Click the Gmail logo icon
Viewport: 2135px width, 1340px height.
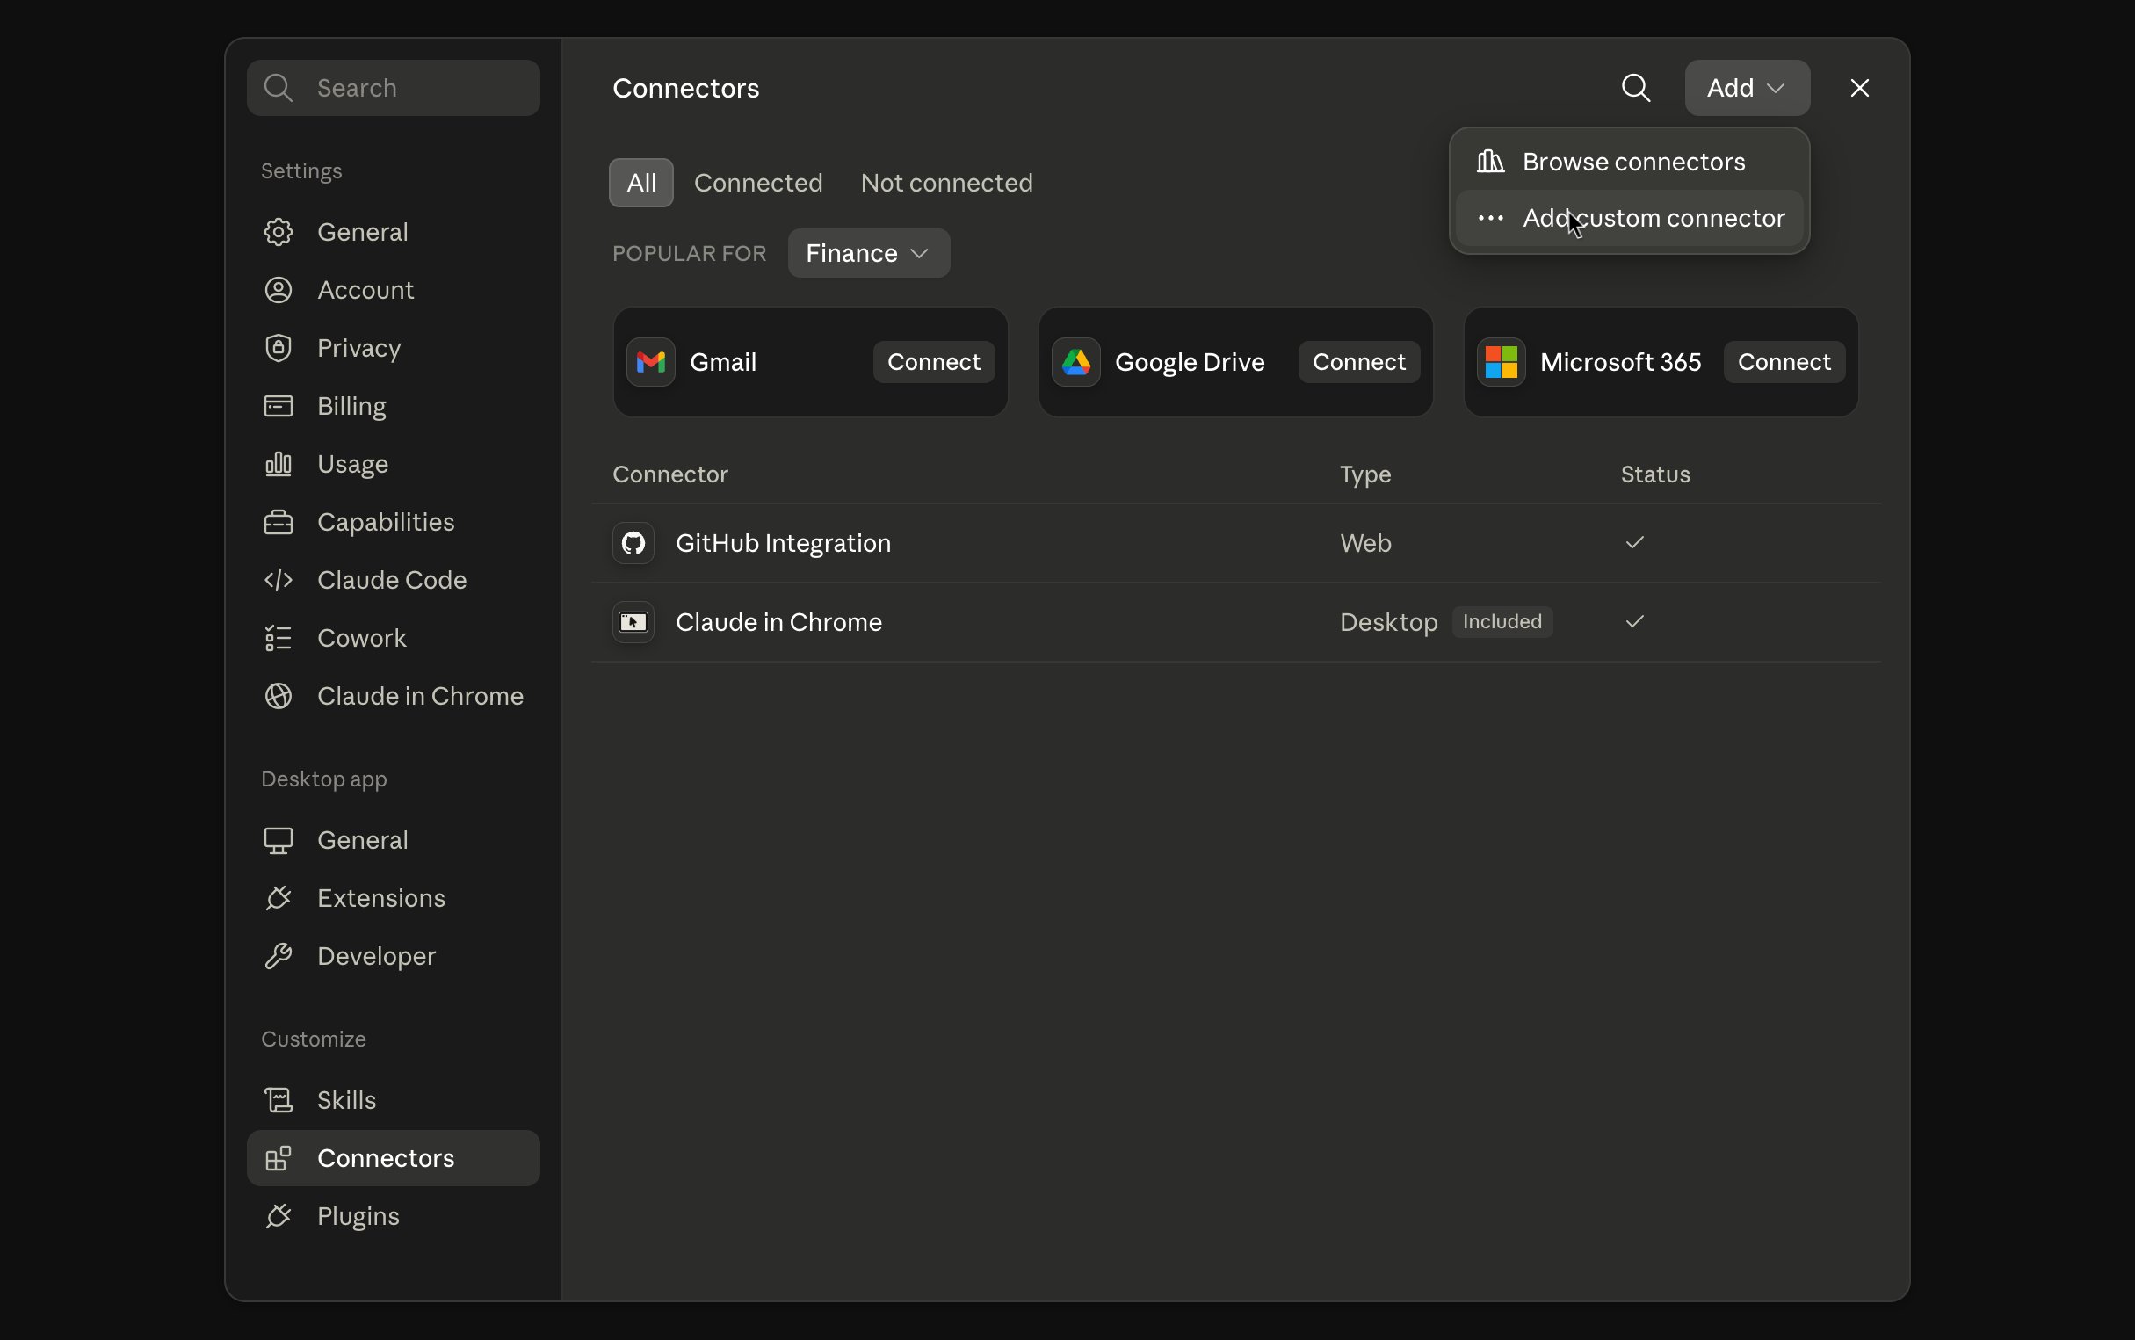coord(651,362)
